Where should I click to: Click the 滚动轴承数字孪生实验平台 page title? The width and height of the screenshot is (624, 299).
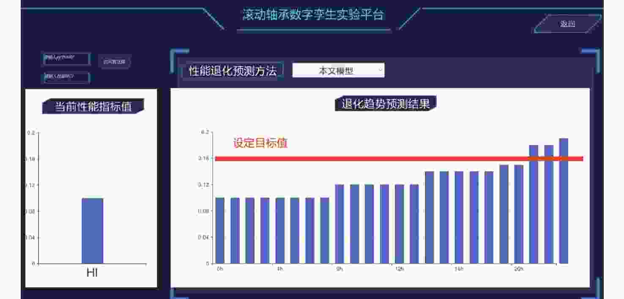pyautogui.click(x=313, y=15)
